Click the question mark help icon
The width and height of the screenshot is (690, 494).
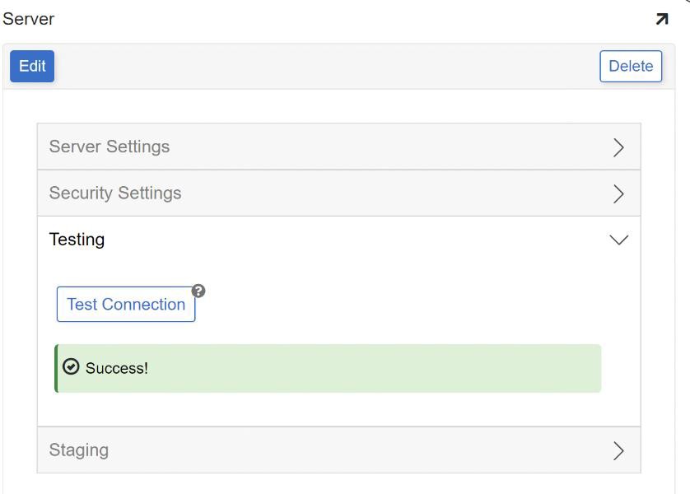[x=198, y=291]
